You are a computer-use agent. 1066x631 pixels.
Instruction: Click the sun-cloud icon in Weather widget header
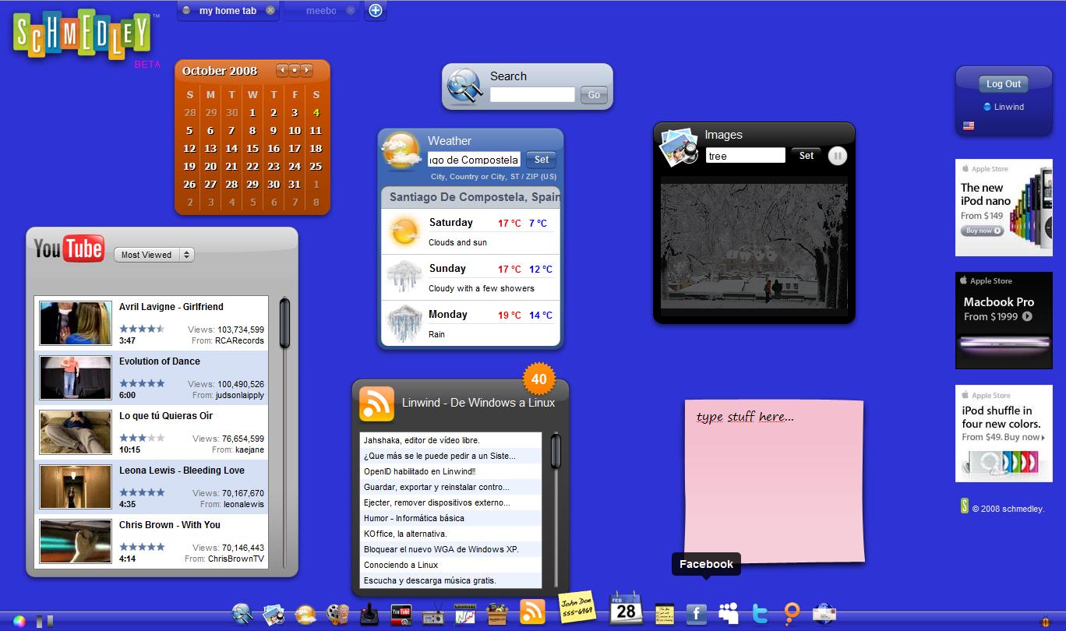tap(401, 151)
